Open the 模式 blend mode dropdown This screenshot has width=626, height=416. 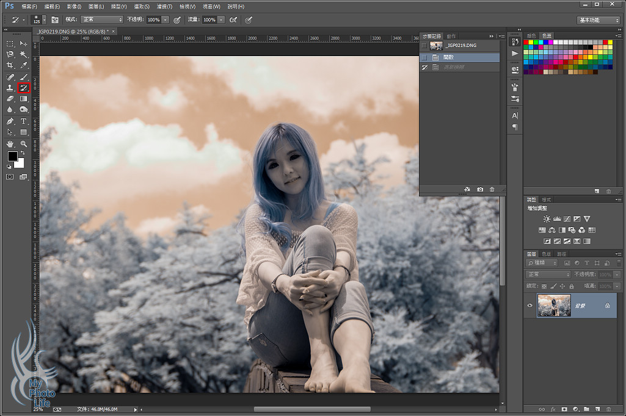[102, 20]
